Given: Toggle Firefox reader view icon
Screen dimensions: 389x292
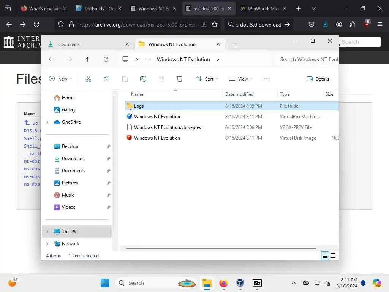Looking at the screenshot, I should 204,24.
